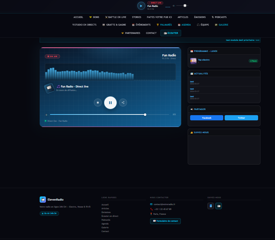Stop the main player playback
Viewport: 275px width, 240px height.
click(98, 103)
